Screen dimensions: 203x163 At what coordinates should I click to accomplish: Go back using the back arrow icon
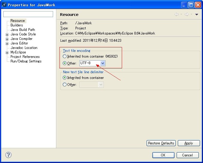[x=176, y=14]
